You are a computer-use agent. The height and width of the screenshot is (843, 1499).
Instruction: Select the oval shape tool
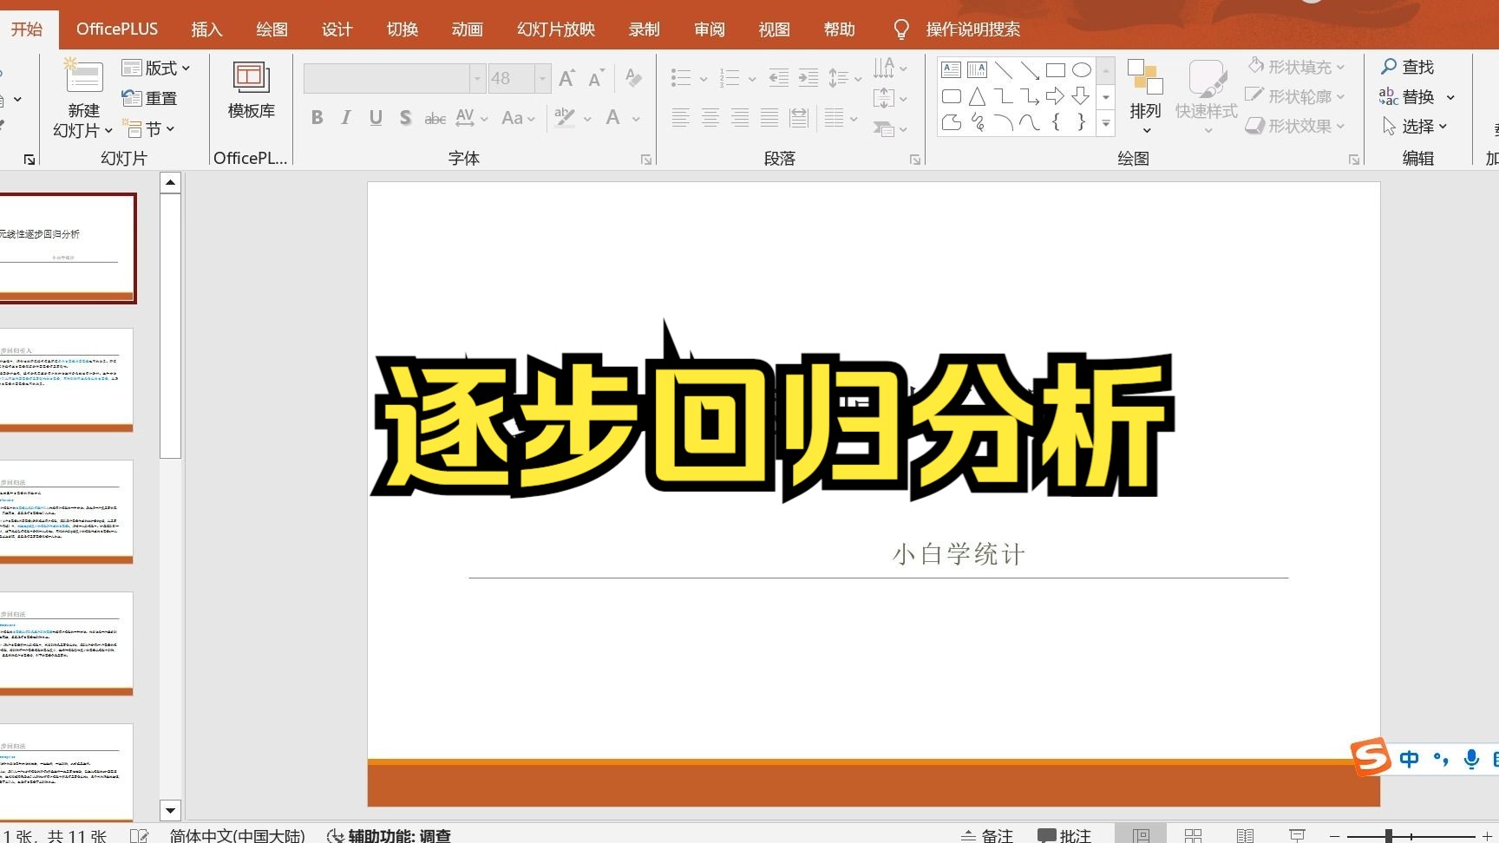tap(1081, 69)
